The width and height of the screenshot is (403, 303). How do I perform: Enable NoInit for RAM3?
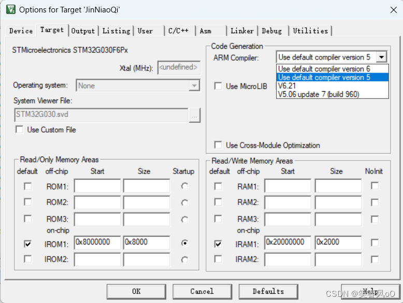(x=375, y=219)
